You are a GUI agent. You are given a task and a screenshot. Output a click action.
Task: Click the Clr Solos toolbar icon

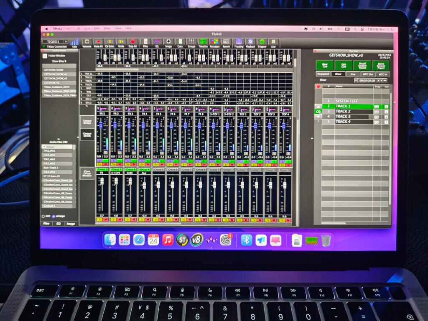coord(110,42)
